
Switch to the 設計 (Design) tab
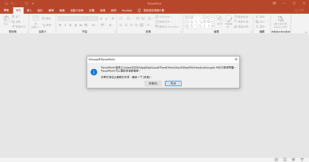point(40,10)
